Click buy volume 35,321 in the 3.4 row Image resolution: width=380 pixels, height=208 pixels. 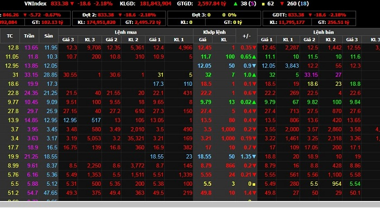coord(136,138)
